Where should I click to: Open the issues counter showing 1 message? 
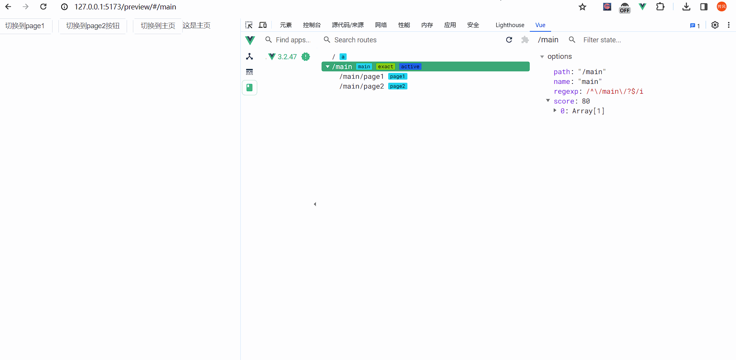695,25
